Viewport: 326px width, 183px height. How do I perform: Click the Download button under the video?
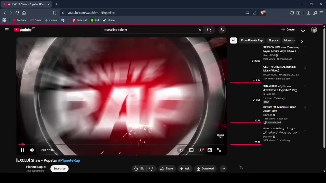click(x=205, y=169)
